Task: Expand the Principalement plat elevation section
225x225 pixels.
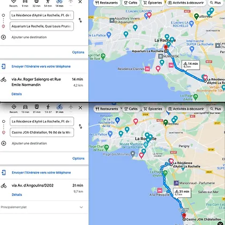Action: (81, 207)
